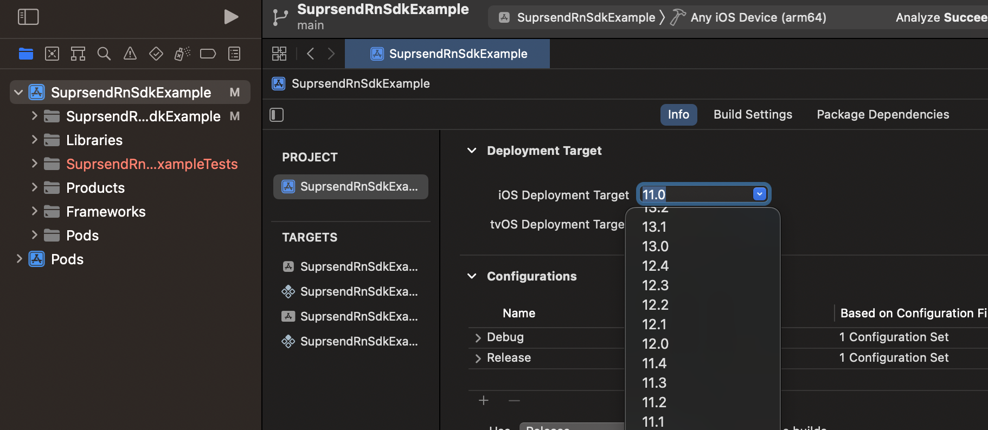The image size is (988, 430).
Task: Expand the Debug configuration row
Action: click(478, 337)
